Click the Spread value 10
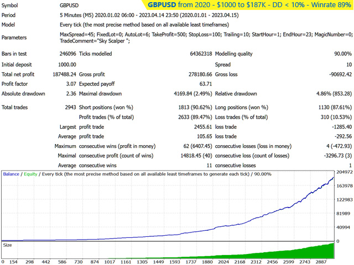The image size is (354, 265). tap(349, 65)
